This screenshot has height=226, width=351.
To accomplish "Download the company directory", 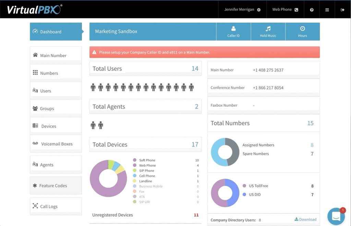I will [x=305, y=220].
